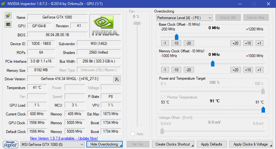Image resolution: width=276 pixels, height=149 pixels.
Task: Click the NVIDIA logo image
Action: 105,26
